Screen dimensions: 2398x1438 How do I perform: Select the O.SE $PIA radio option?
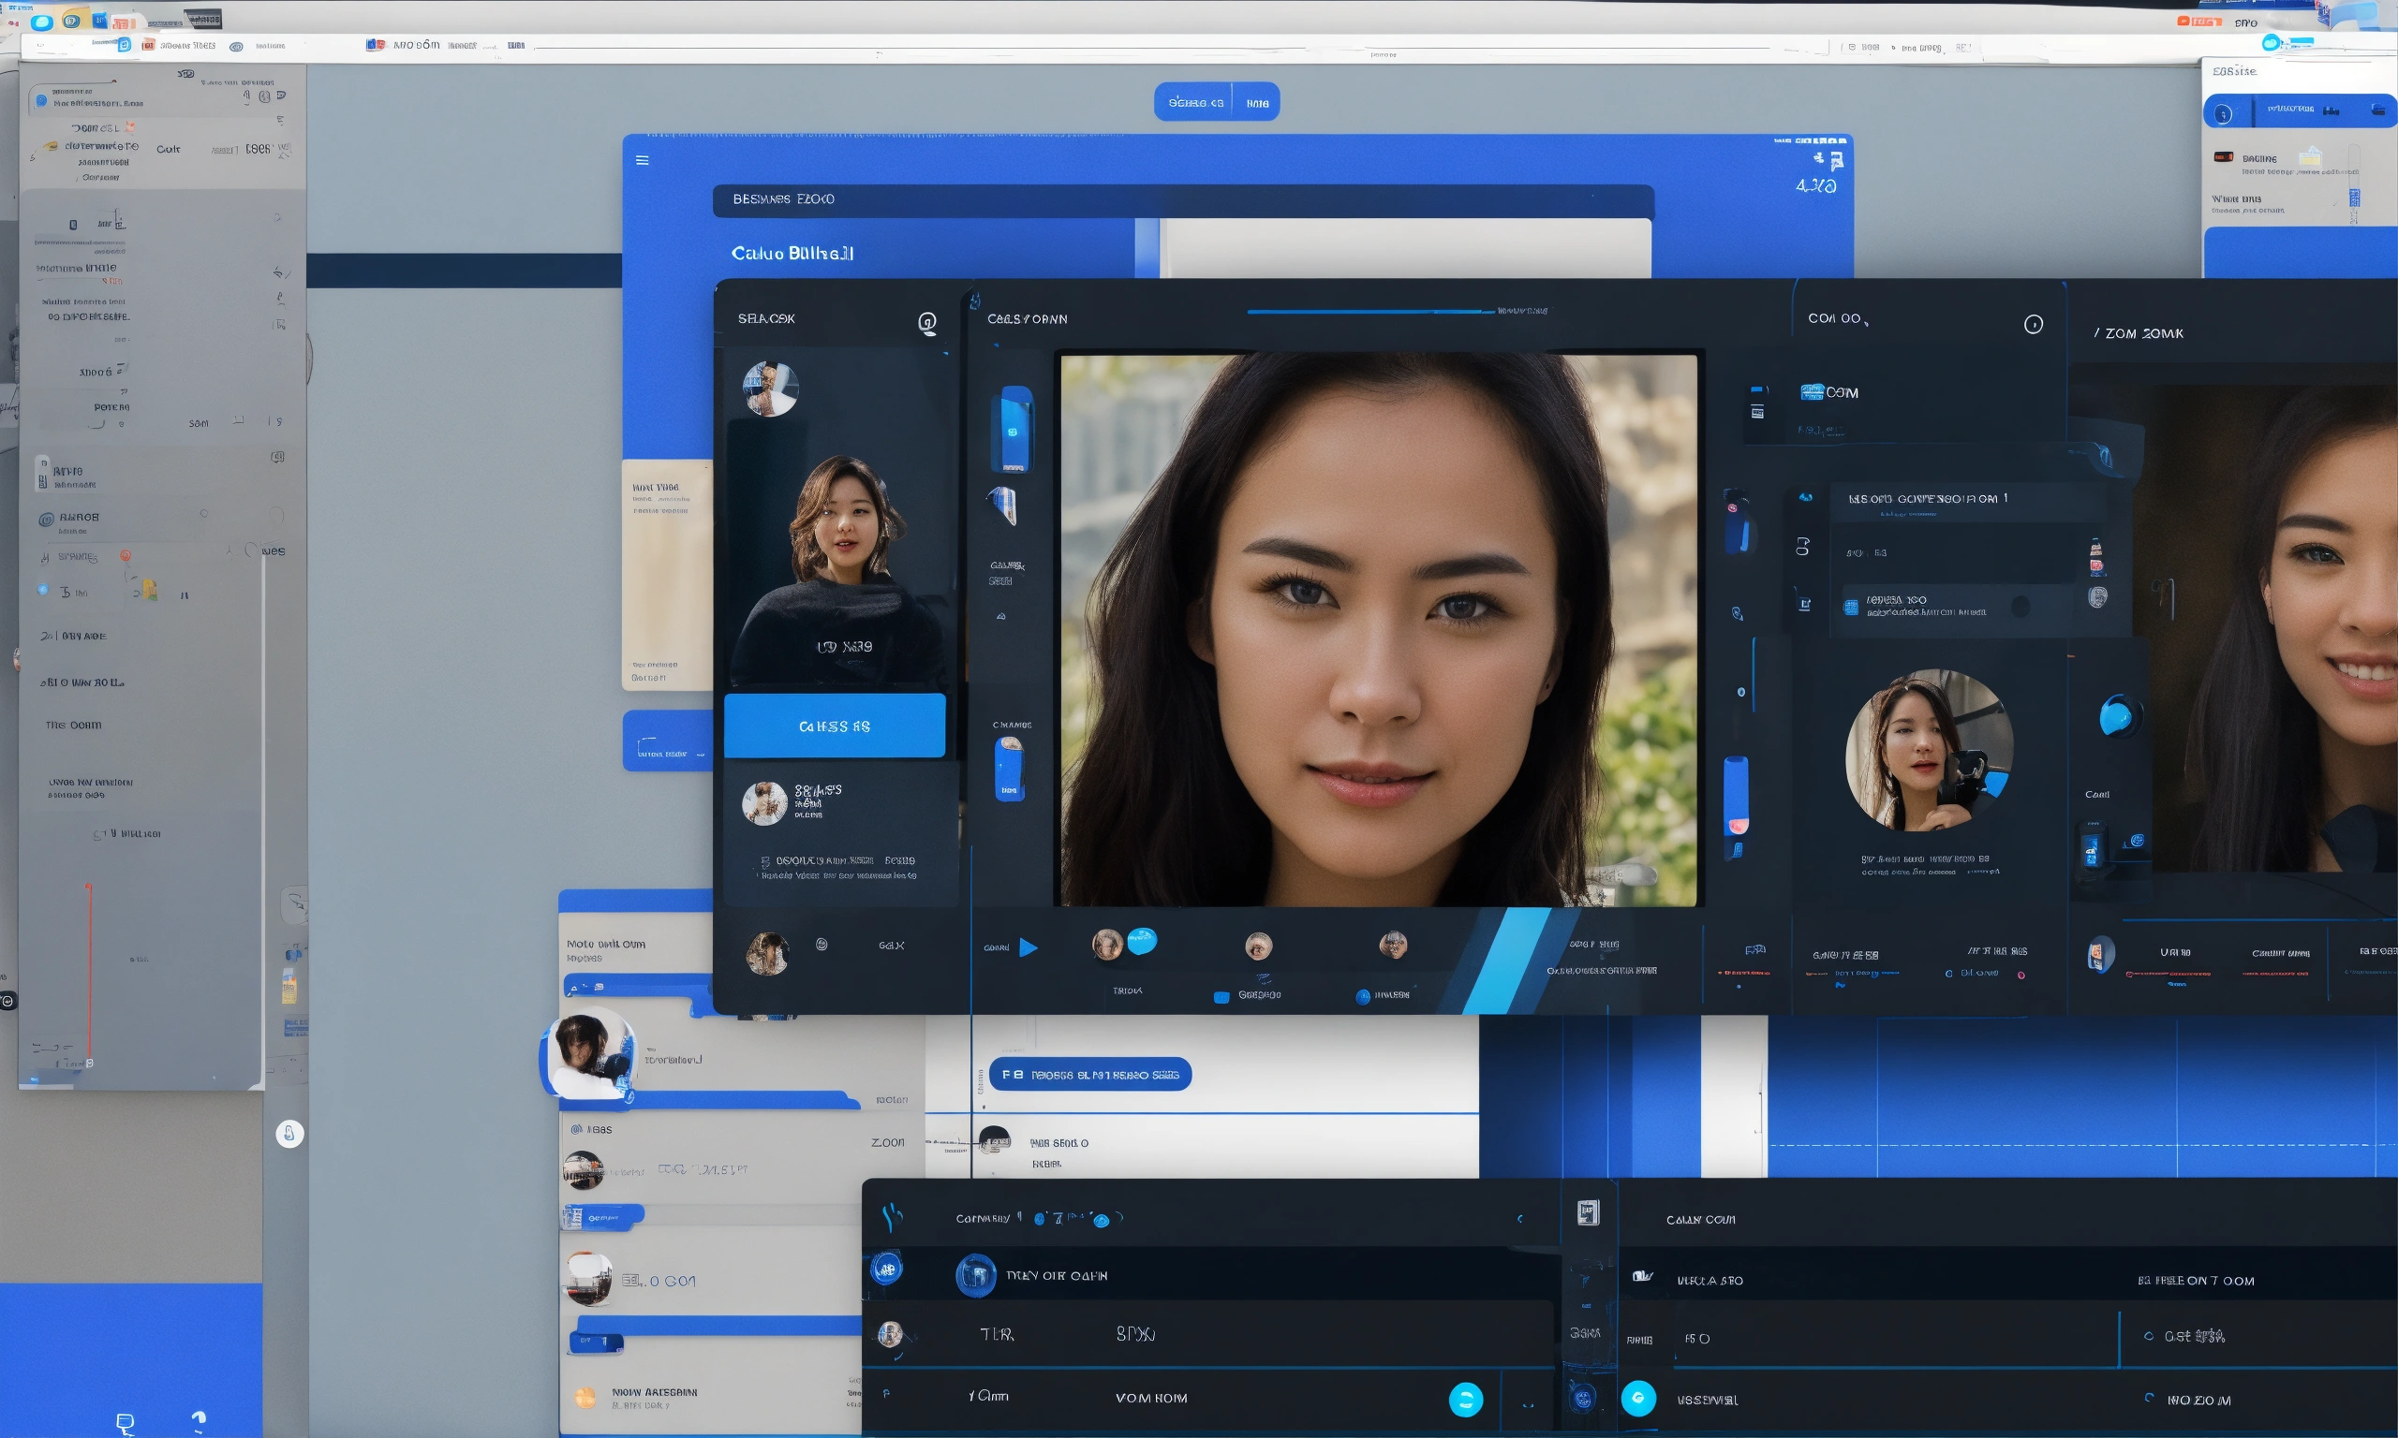pos(2149,1335)
